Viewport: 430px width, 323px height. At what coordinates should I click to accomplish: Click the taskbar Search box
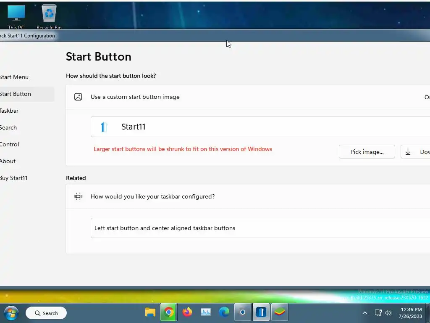point(46,313)
